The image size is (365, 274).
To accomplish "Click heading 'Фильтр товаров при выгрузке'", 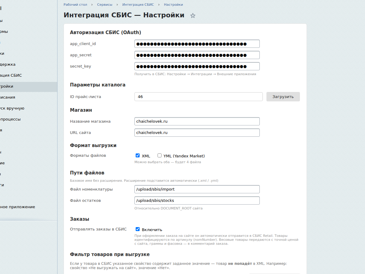I will (110, 255).
